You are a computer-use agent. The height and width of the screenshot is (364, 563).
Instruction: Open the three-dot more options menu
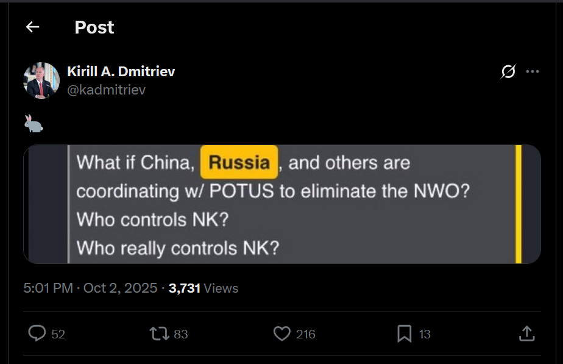point(533,72)
